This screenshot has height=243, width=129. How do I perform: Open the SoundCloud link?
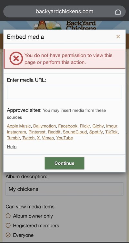(75, 132)
